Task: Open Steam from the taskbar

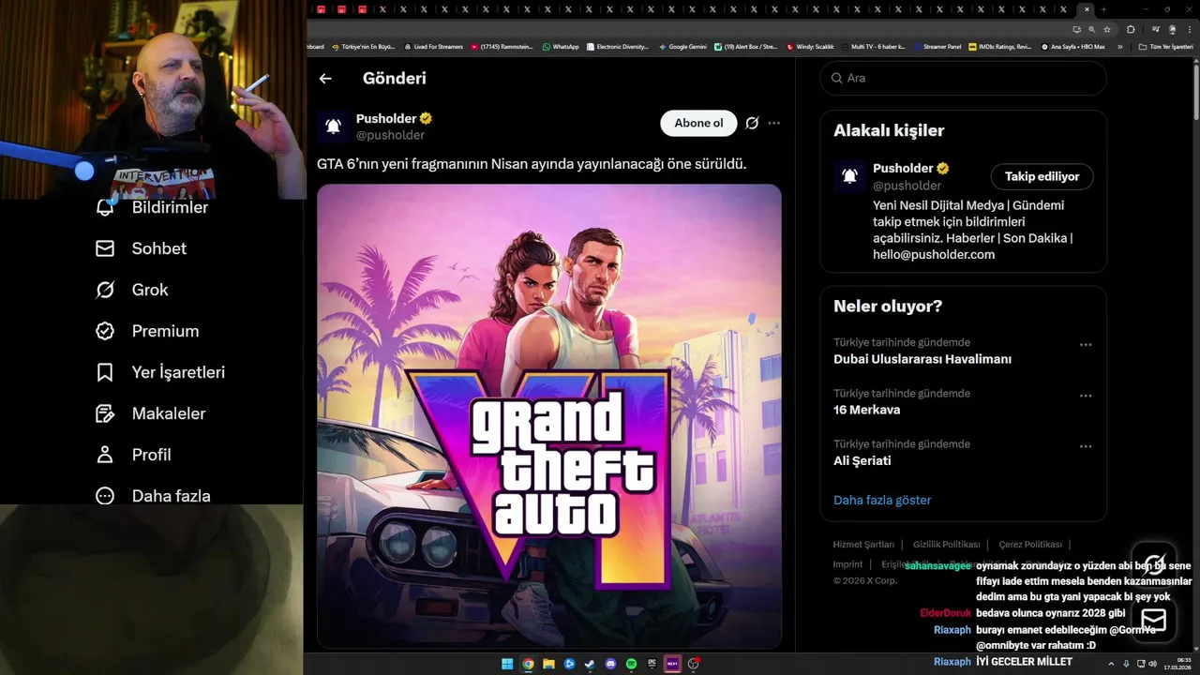Action: pos(590,664)
